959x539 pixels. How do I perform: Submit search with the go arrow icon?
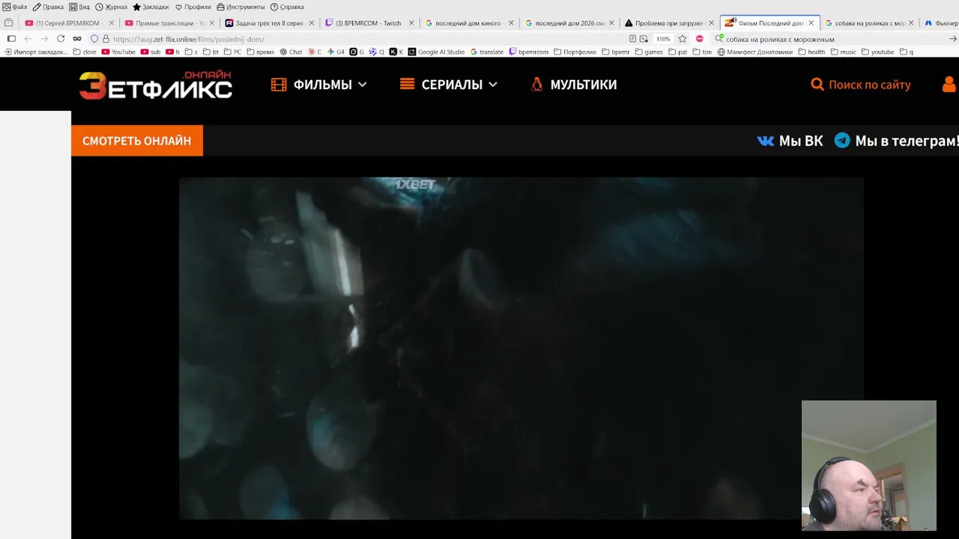pos(953,39)
